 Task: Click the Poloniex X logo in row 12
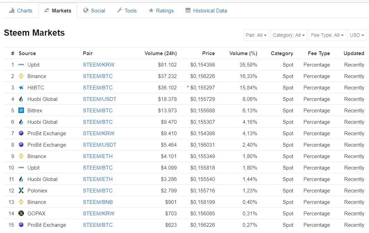click(21, 190)
